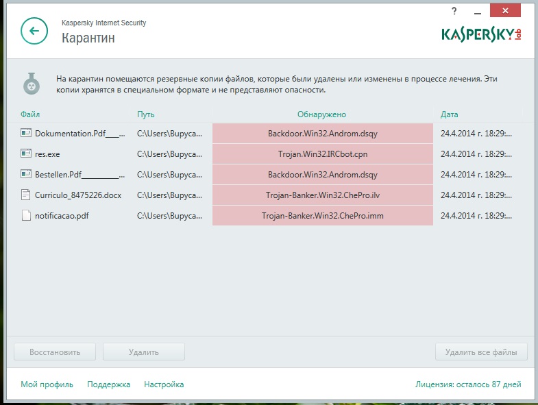
Task: Click the back arrow circle icon
Action: coord(34,31)
